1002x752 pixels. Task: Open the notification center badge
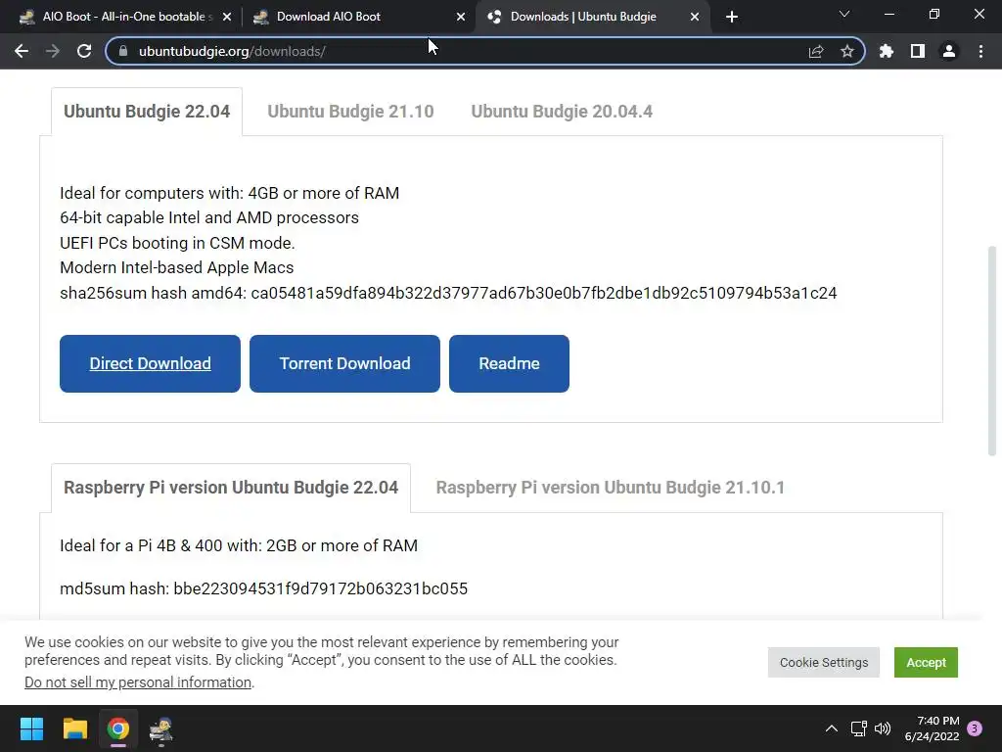(x=975, y=728)
